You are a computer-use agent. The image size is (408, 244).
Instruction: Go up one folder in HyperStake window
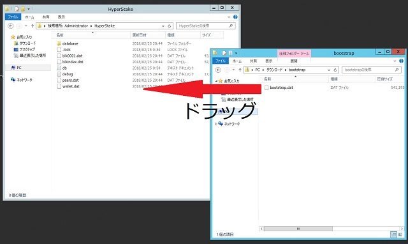(x=33, y=26)
